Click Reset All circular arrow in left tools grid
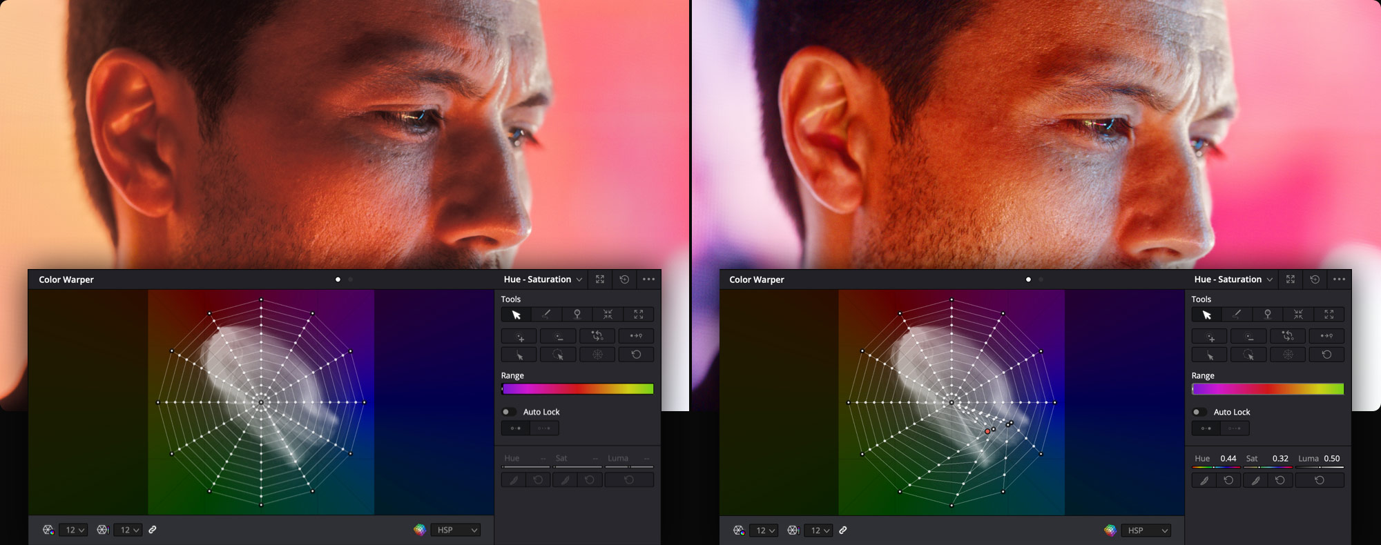 636,355
